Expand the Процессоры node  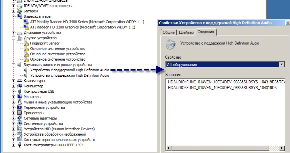point(13,113)
